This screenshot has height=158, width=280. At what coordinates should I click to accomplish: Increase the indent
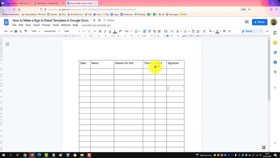(198, 31)
